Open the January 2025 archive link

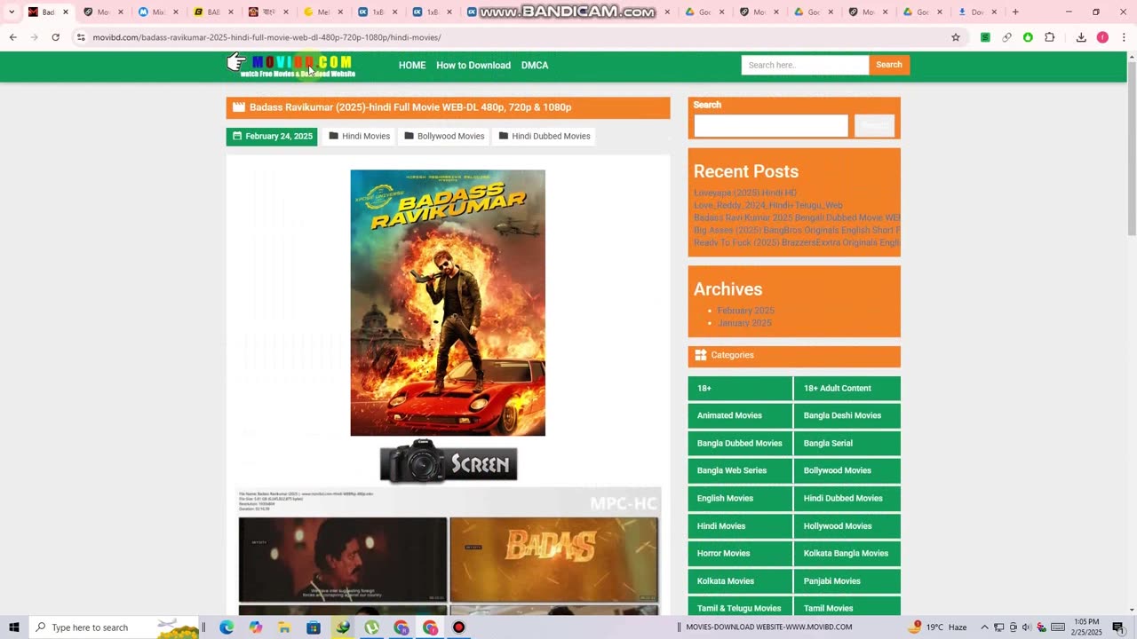coord(744,323)
